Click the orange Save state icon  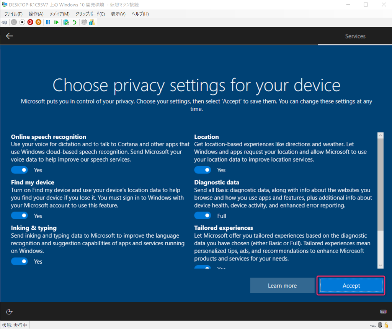point(39,22)
